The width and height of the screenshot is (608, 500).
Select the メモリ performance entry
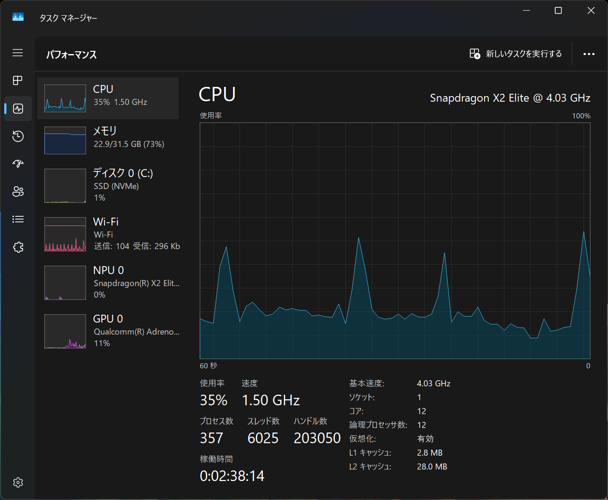click(108, 140)
